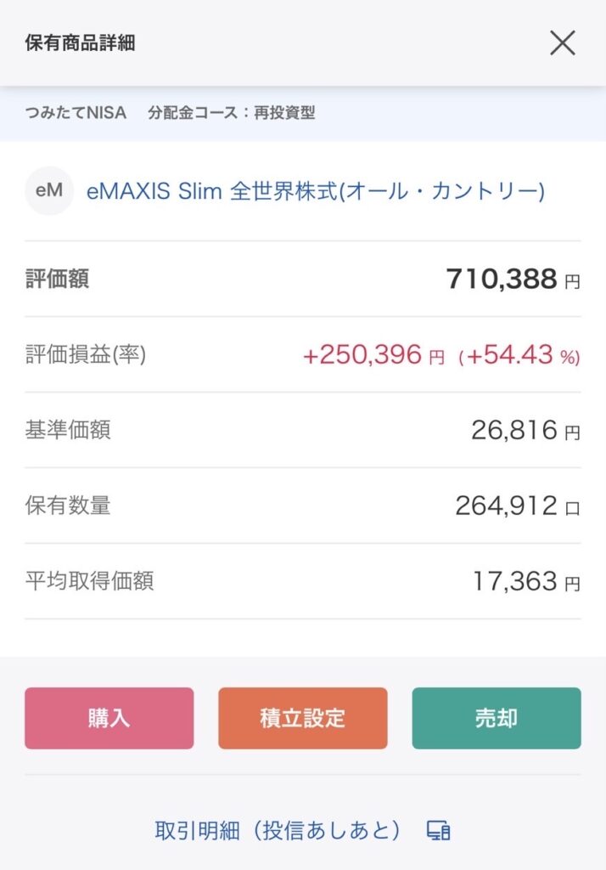The width and height of the screenshot is (606, 870).
Task: Click the device icon beside 取引明細
Action: tap(438, 831)
